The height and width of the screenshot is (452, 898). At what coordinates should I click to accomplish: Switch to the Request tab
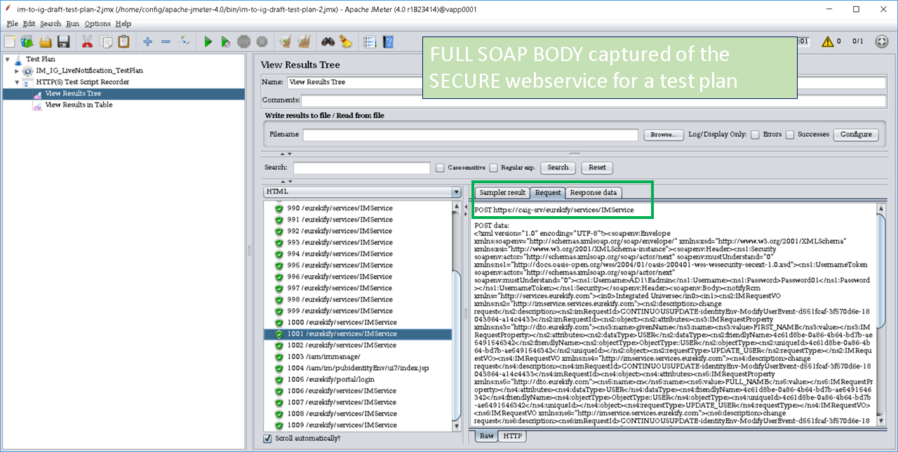(548, 192)
